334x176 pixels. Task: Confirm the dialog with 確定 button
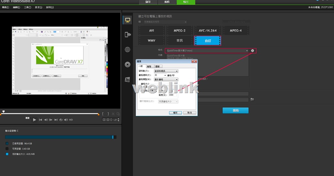(x=175, y=113)
